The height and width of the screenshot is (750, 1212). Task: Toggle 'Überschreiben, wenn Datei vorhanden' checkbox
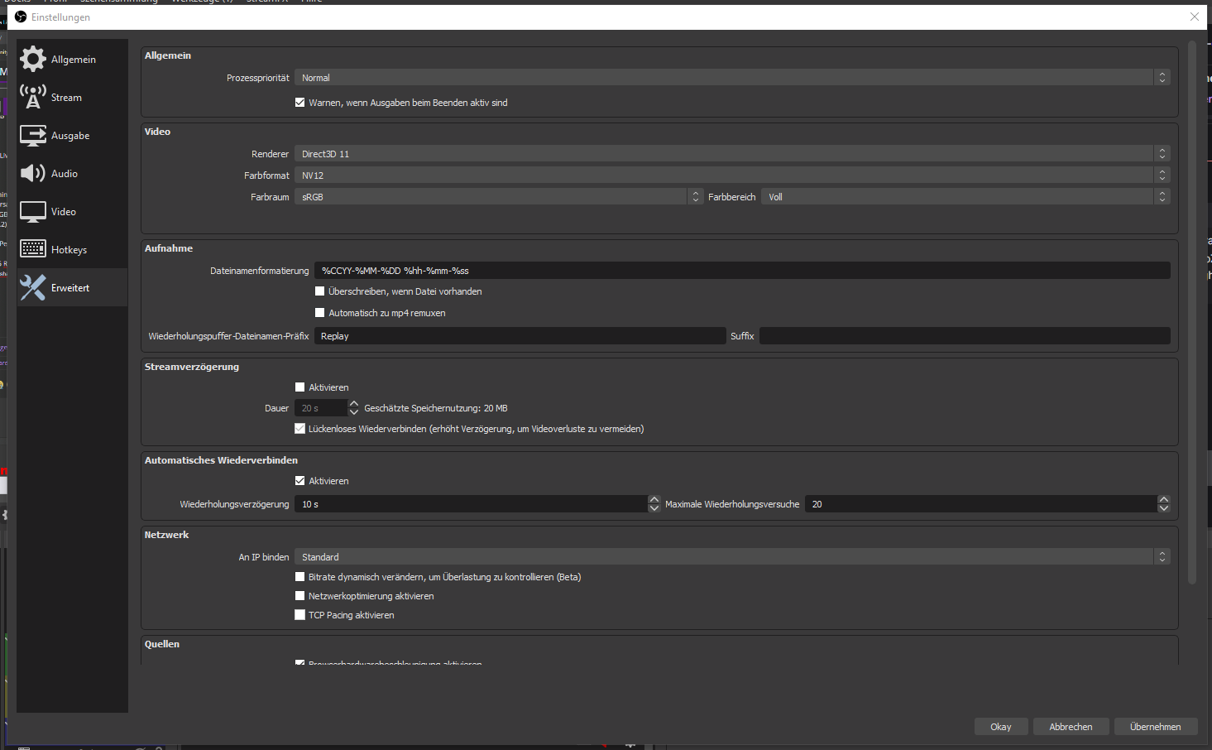tap(320, 291)
